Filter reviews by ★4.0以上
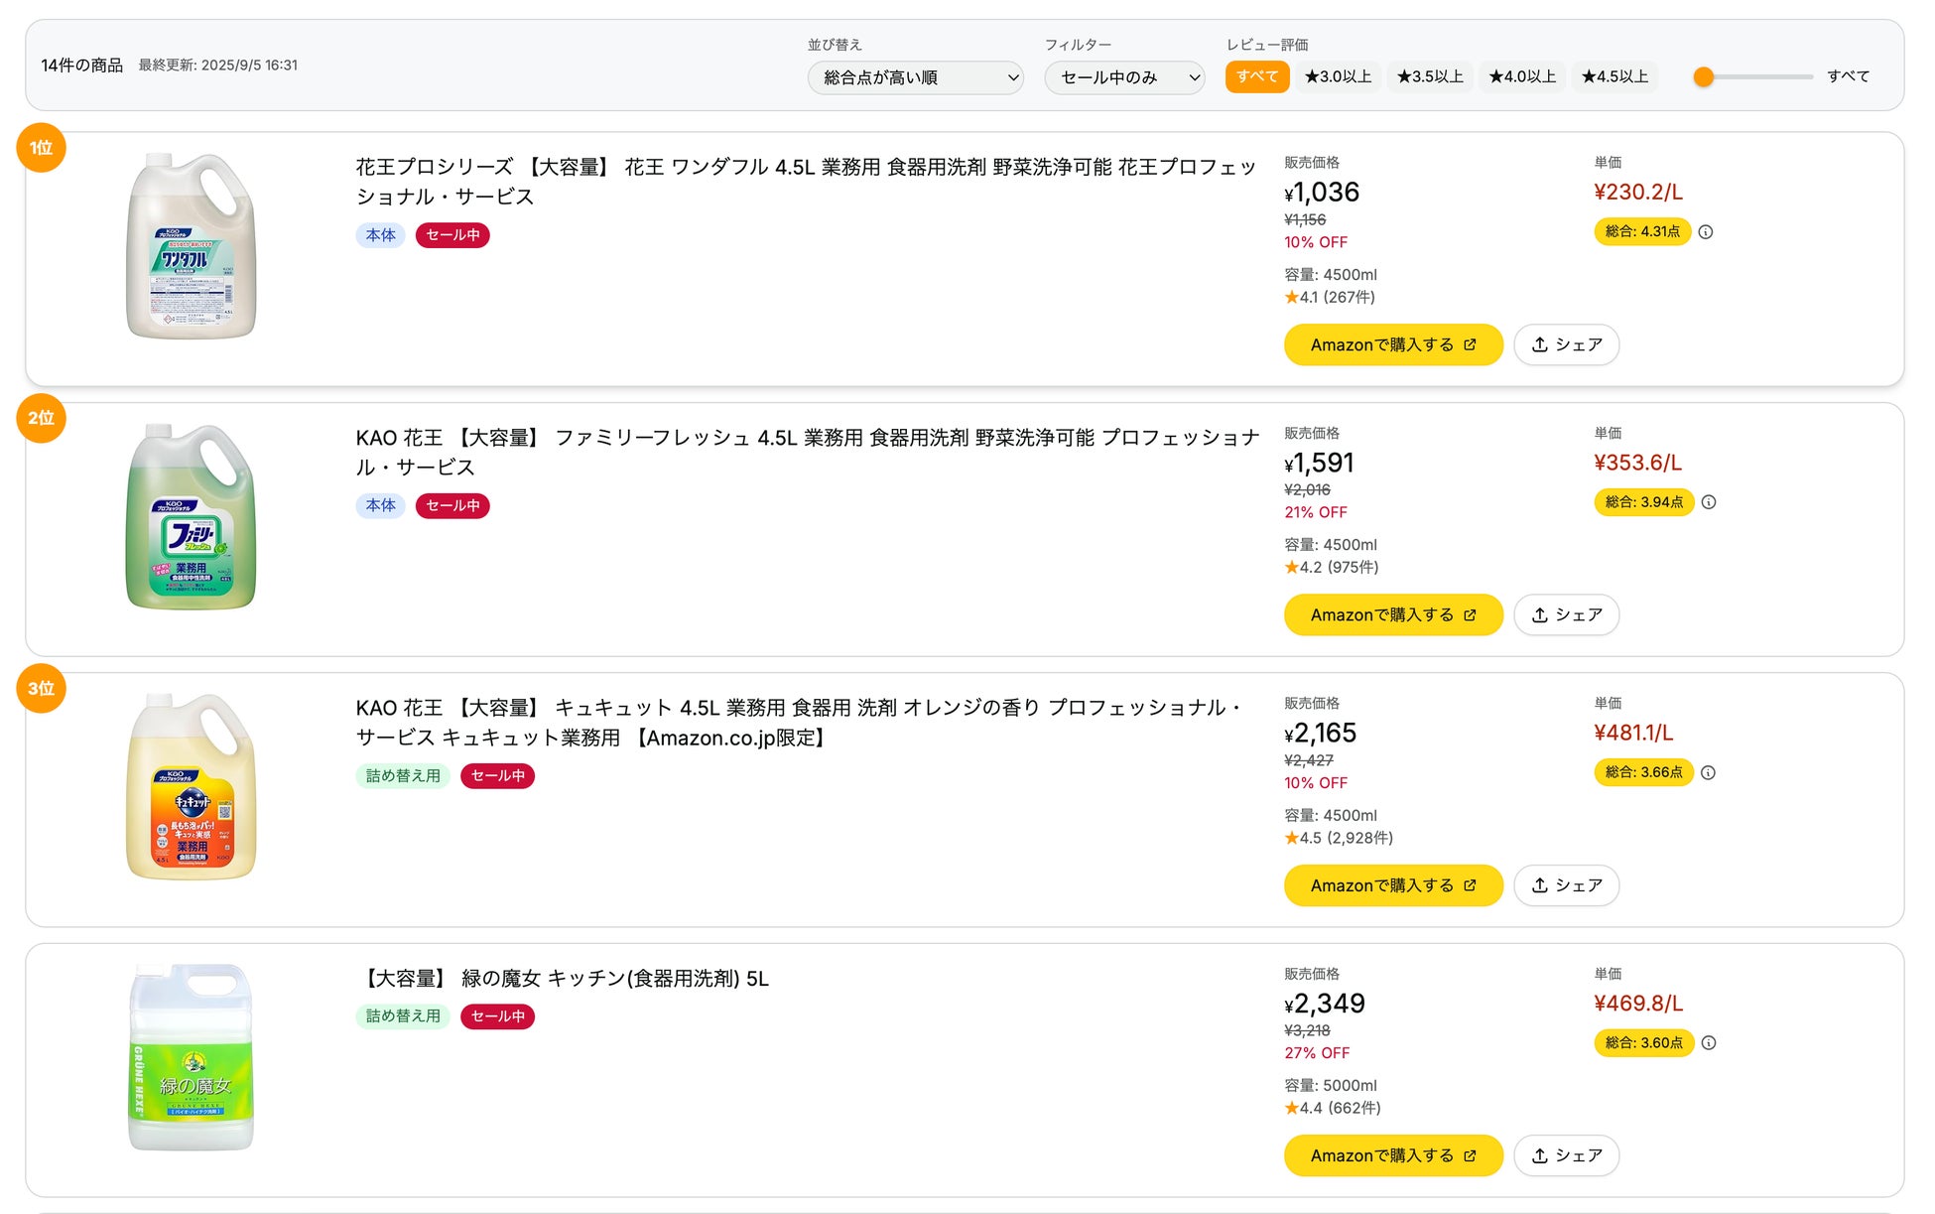Image resolution: width=1935 pixels, height=1214 pixels. click(1522, 76)
